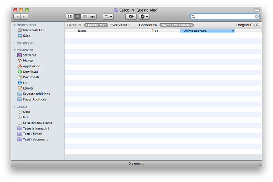273x182 pixels.
Task: Select Macintosh HD in the sidebar
Action: (x=33, y=30)
